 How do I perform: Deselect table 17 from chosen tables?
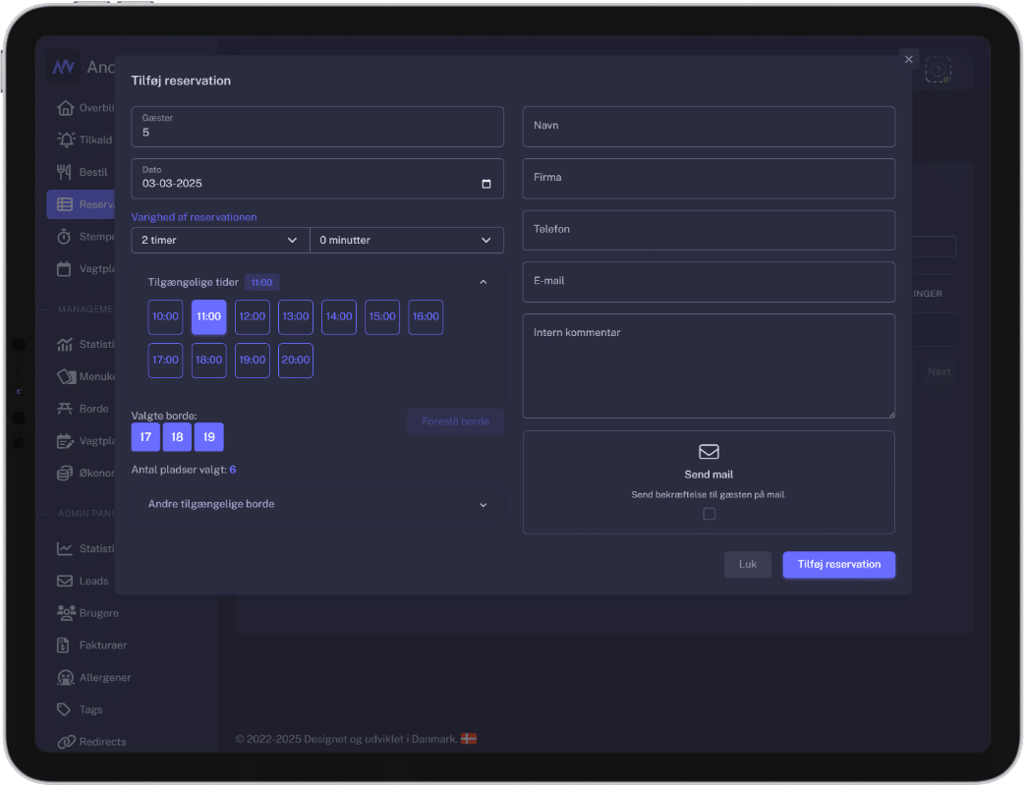(x=145, y=437)
